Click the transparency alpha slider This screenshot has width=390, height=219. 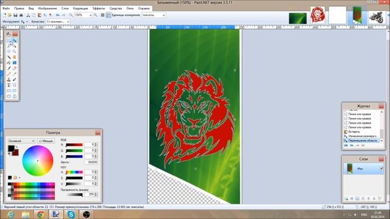click(74, 195)
